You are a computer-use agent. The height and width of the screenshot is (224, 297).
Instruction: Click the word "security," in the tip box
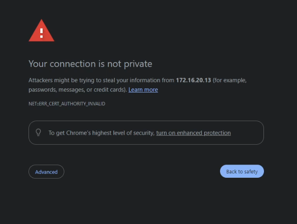click(144, 133)
